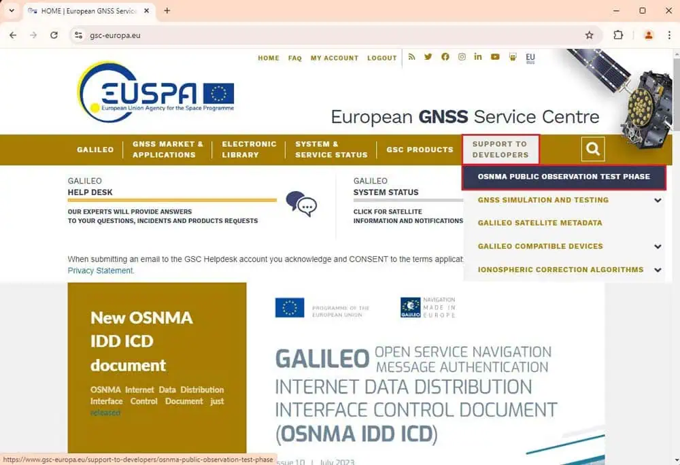Open the Galileo menu item
This screenshot has height=465, width=680.
[95, 150]
